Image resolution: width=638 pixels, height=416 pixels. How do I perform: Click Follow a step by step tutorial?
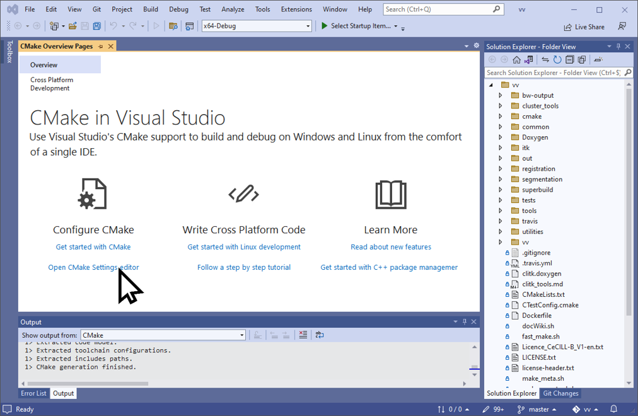click(x=244, y=267)
